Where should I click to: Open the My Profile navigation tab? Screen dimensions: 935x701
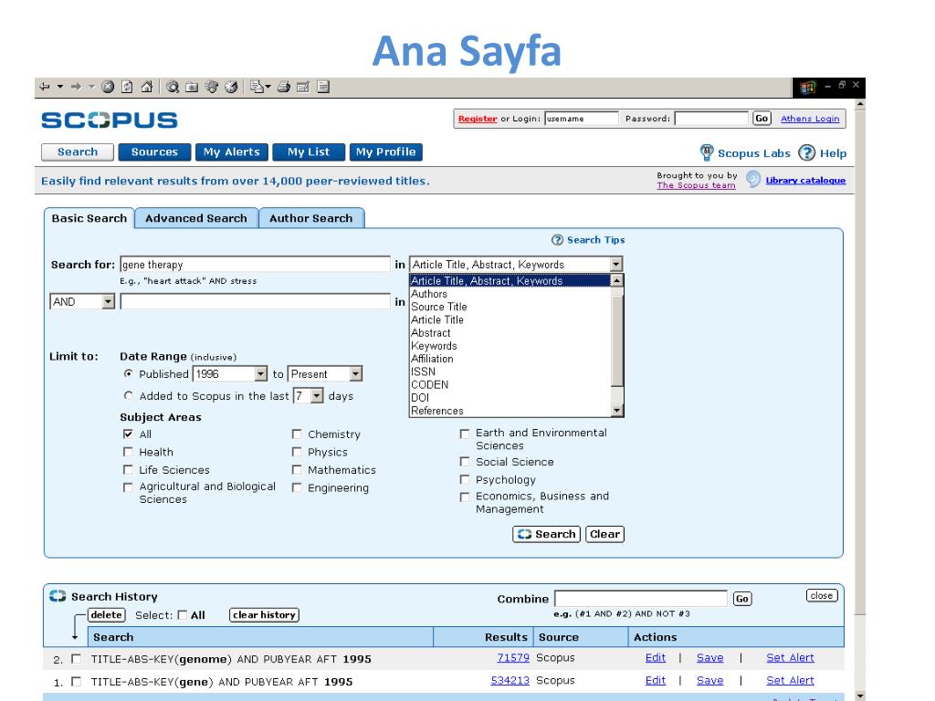point(386,152)
